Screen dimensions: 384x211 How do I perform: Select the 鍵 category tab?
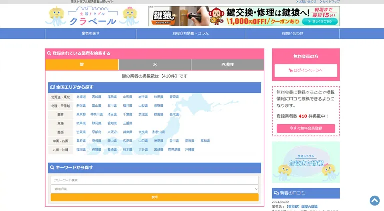pyautogui.click(x=82, y=65)
